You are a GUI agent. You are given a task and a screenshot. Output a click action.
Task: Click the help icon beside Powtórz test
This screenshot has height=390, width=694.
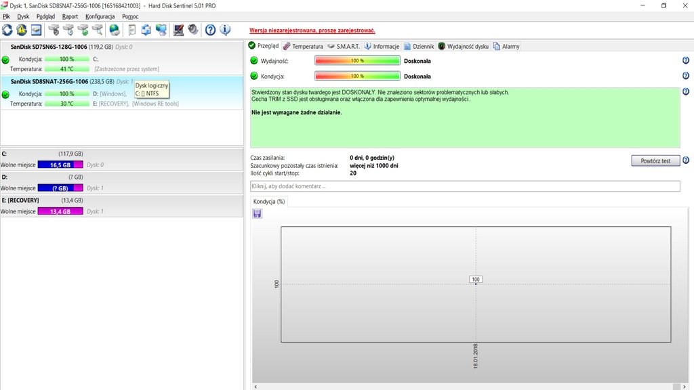[686, 160]
